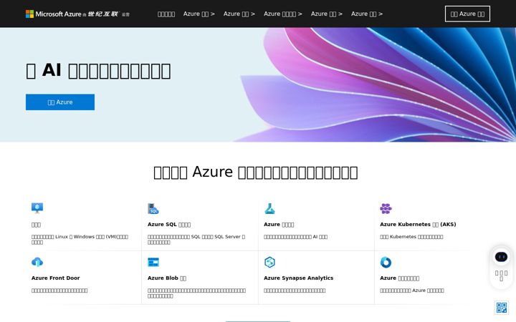516x322 pixels.
Task: Click the description mentioning SQL Server
Action: [196, 239]
